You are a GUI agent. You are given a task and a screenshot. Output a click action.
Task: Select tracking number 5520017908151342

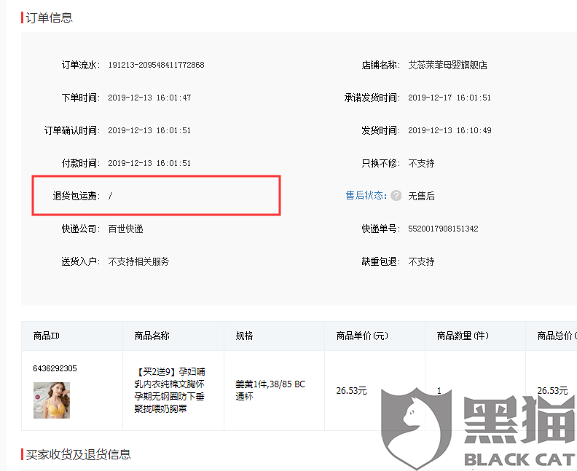pos(443,229)
